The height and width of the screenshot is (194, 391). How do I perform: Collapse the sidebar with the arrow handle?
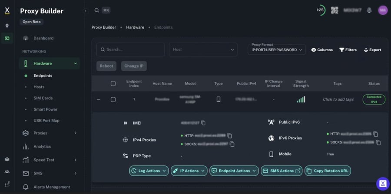86,11
